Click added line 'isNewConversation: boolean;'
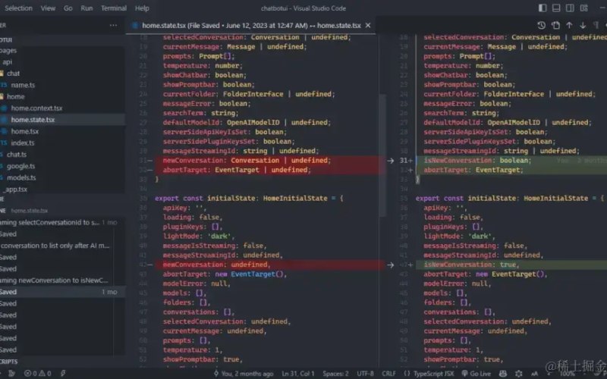607x379 pixels. (x=477, y=161)
